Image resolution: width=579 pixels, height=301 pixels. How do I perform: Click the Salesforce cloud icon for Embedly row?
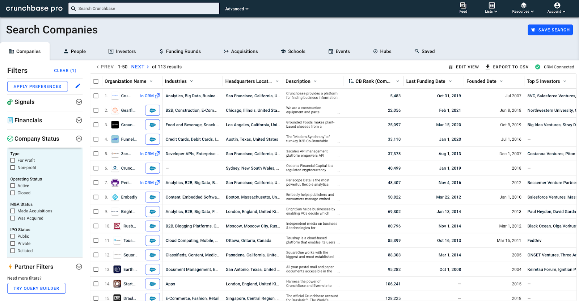(153, 197)
